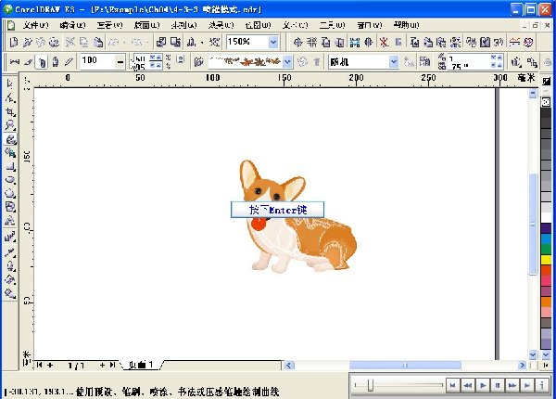This screenshot has width=556, height=399.
Task: Select the Pick tool in toolbox
Action: pyautogui.click(x=9, y=84)
